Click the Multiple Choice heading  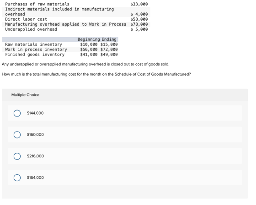25,95
